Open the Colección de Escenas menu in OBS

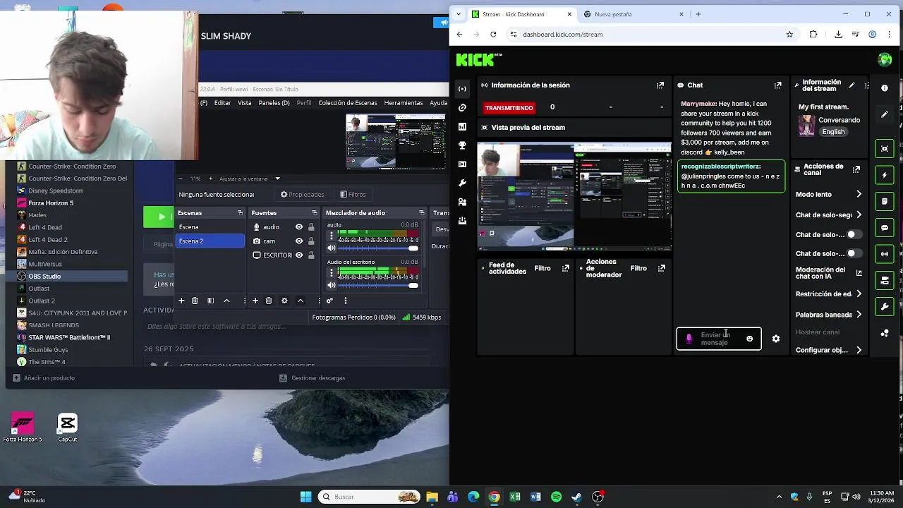tap(348, 103)
